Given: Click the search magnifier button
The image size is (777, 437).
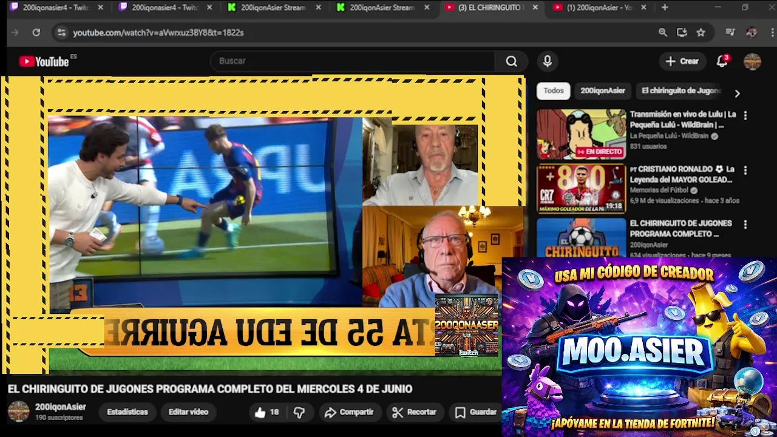Looking at the screenshot, I should [512, 61].
